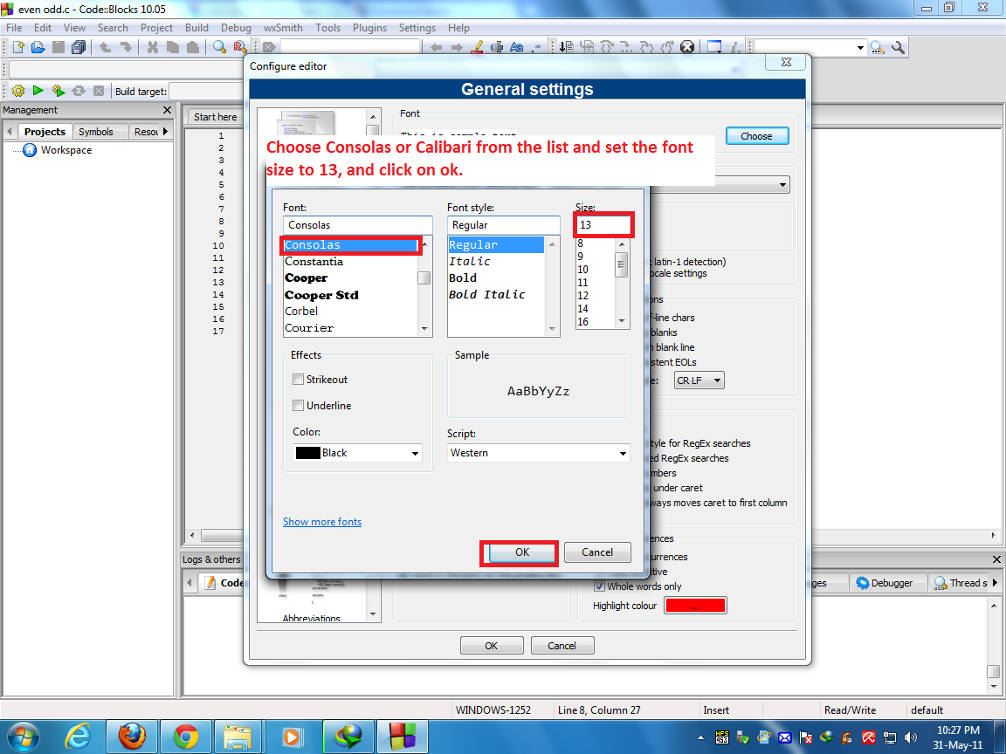This screenshot has height=754, width=1006.
Task: Click the wrench options icon in toolbar
Action: (x=899, y=47)
